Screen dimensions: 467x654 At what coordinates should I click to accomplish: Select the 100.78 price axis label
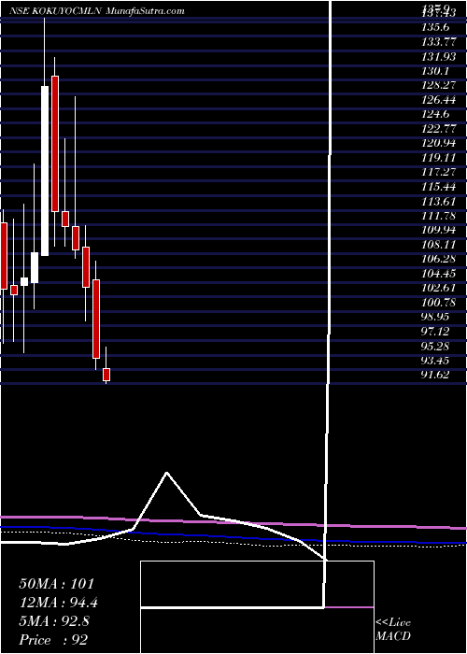439,303
